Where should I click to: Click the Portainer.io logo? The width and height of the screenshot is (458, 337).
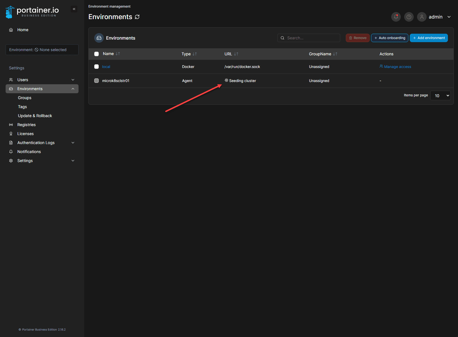[32, 12]
